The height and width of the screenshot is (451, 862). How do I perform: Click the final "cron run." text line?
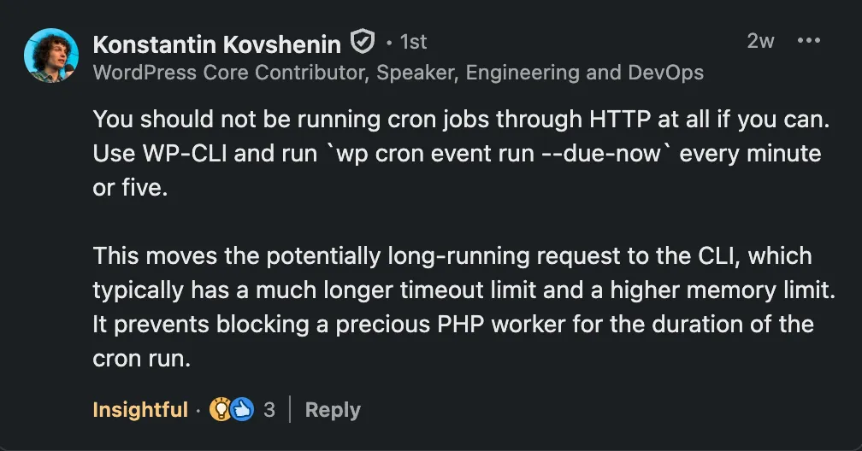[x=141, y=358]
